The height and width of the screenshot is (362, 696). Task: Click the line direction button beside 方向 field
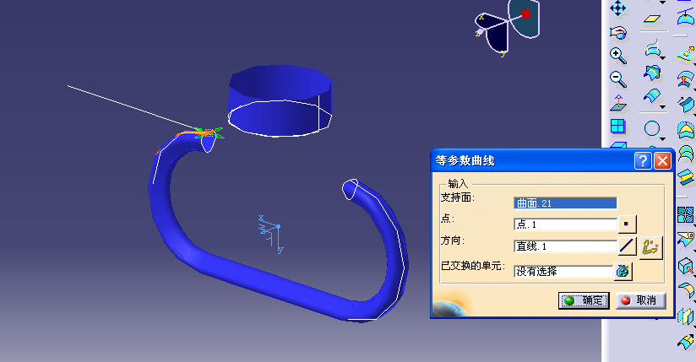click(628, 246)
